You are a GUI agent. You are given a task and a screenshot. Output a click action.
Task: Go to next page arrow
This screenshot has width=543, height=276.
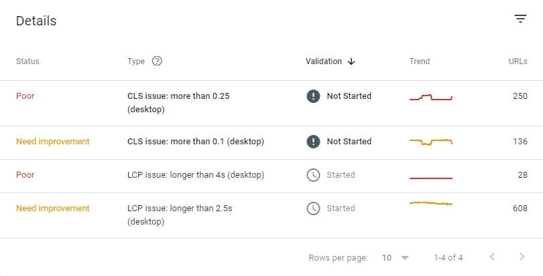(x=522, y=257)
